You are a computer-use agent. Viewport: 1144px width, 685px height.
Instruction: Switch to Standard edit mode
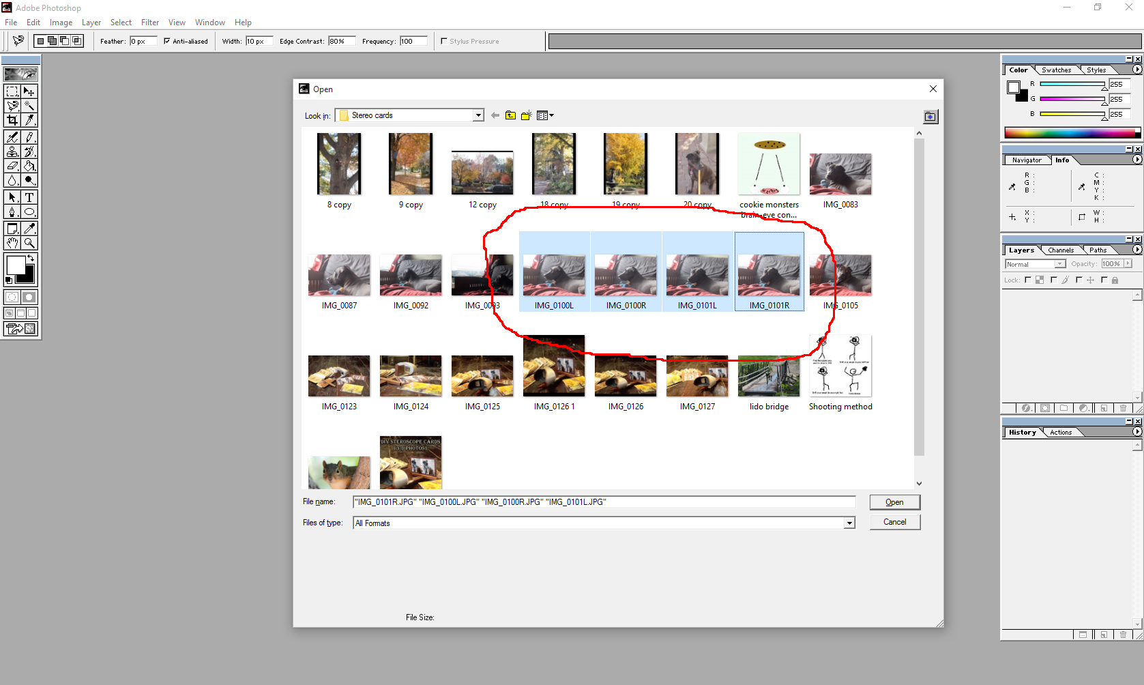pyautogui.click(x=12, y=297)
